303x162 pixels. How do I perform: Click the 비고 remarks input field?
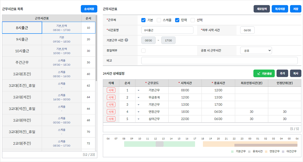[219, 60]
